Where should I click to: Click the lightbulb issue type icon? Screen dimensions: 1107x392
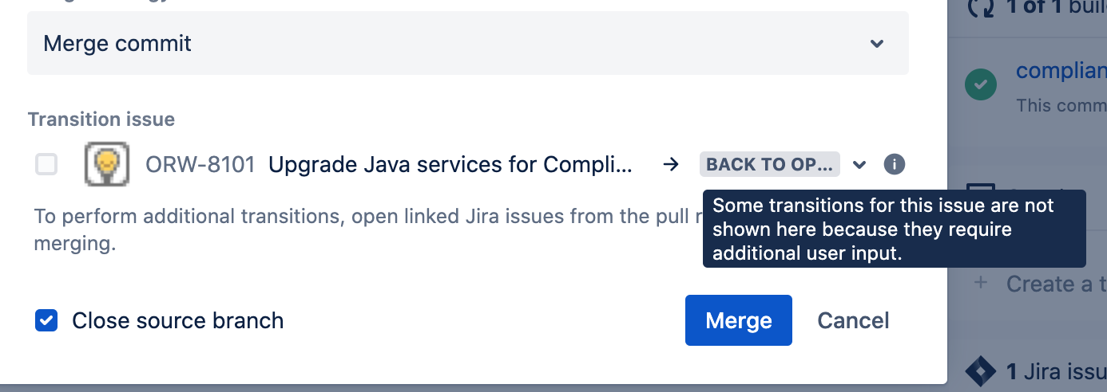(107, 165)
